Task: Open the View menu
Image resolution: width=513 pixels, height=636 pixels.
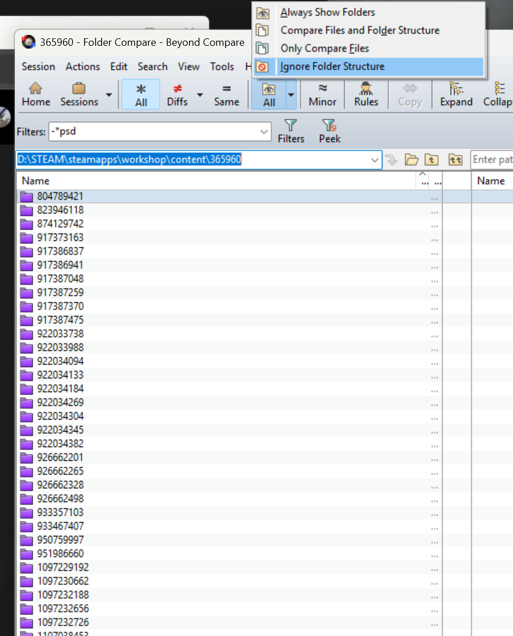Action: (188, 66)
